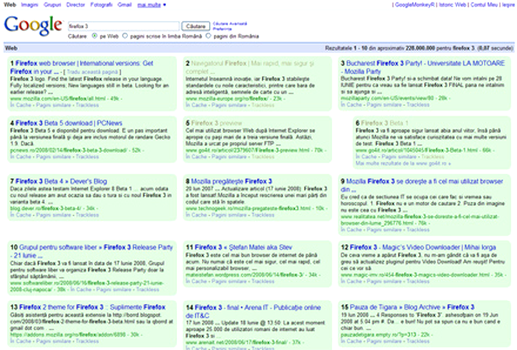Select 'pagini scrise în limba Română' radio option

125,36
